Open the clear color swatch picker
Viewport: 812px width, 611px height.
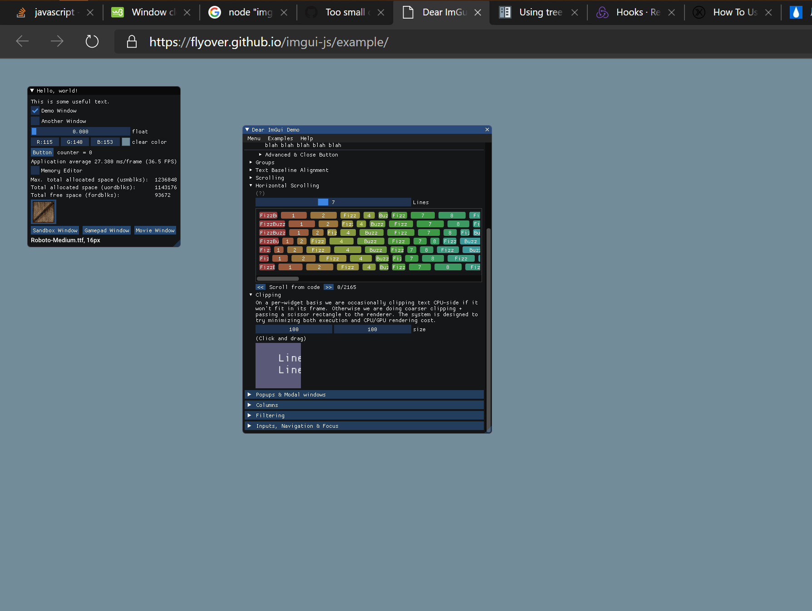click(126, 142)
